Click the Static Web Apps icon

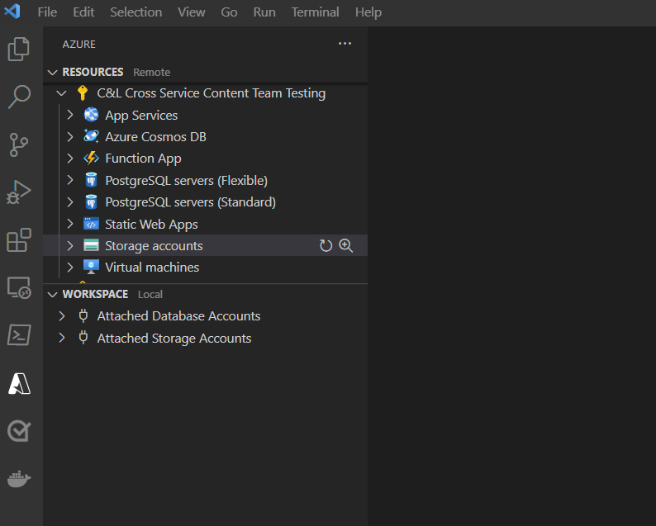coord(91,224)
